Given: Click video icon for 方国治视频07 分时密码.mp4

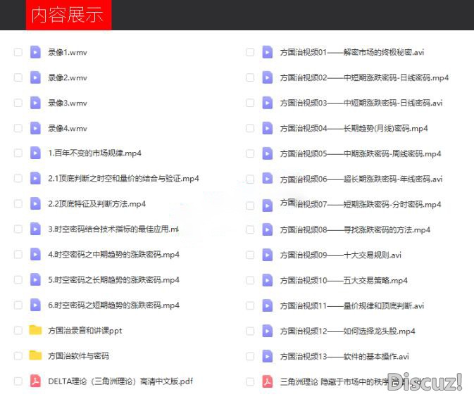Looking at the screenshot, I should [267, 205].
